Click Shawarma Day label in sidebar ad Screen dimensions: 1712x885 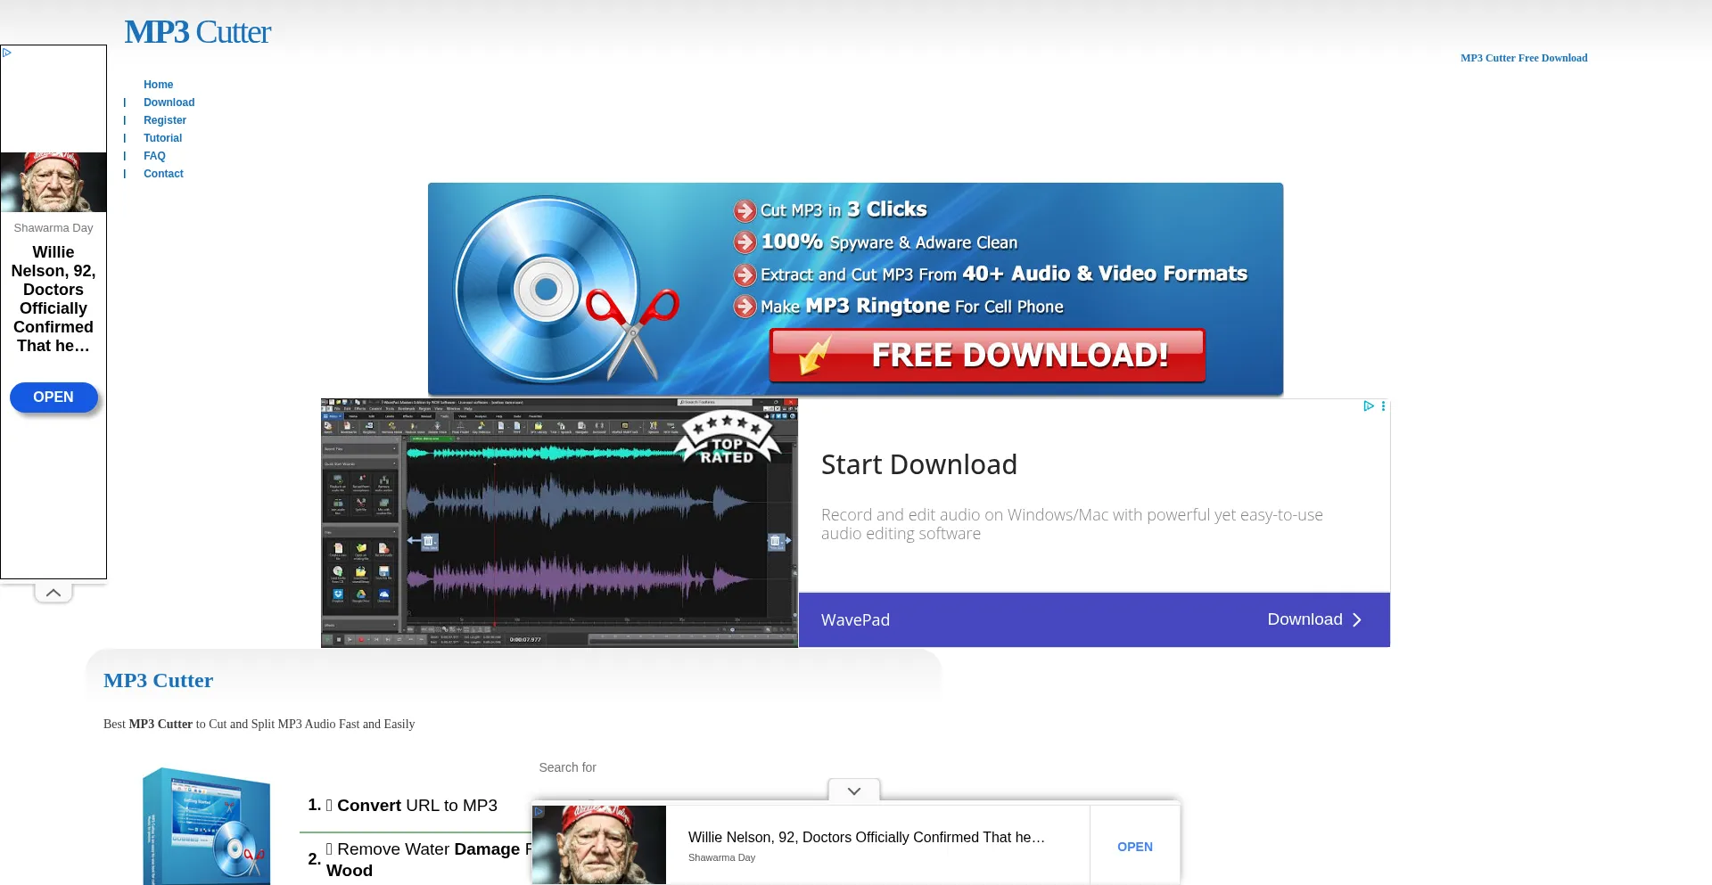point(53,228)
